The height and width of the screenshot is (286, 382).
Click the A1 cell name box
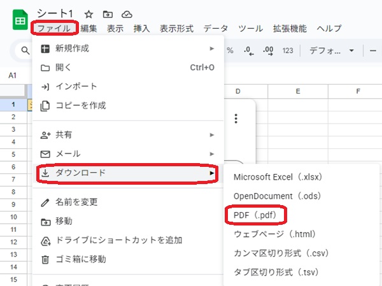click(x=13, y=75)
